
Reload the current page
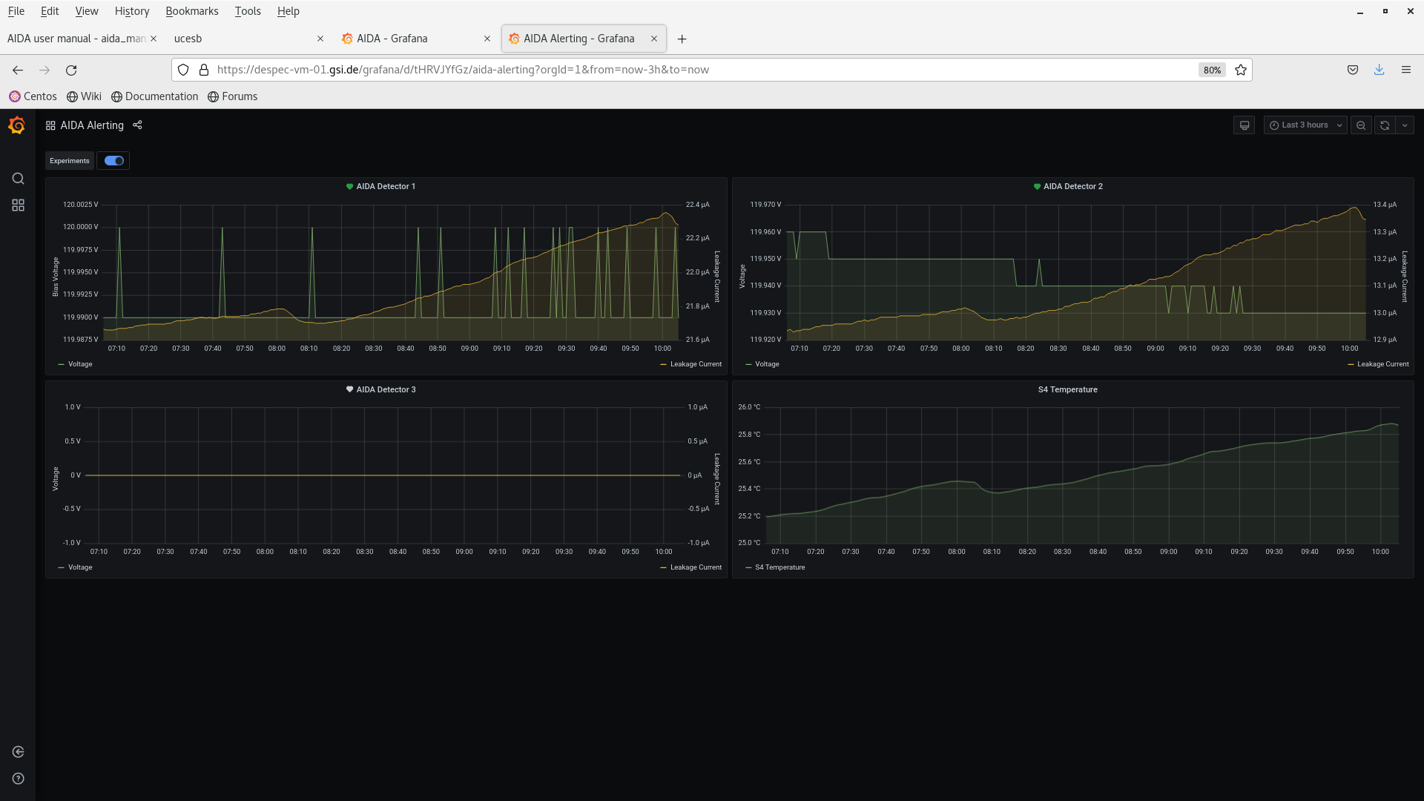(x=71, y=70)
